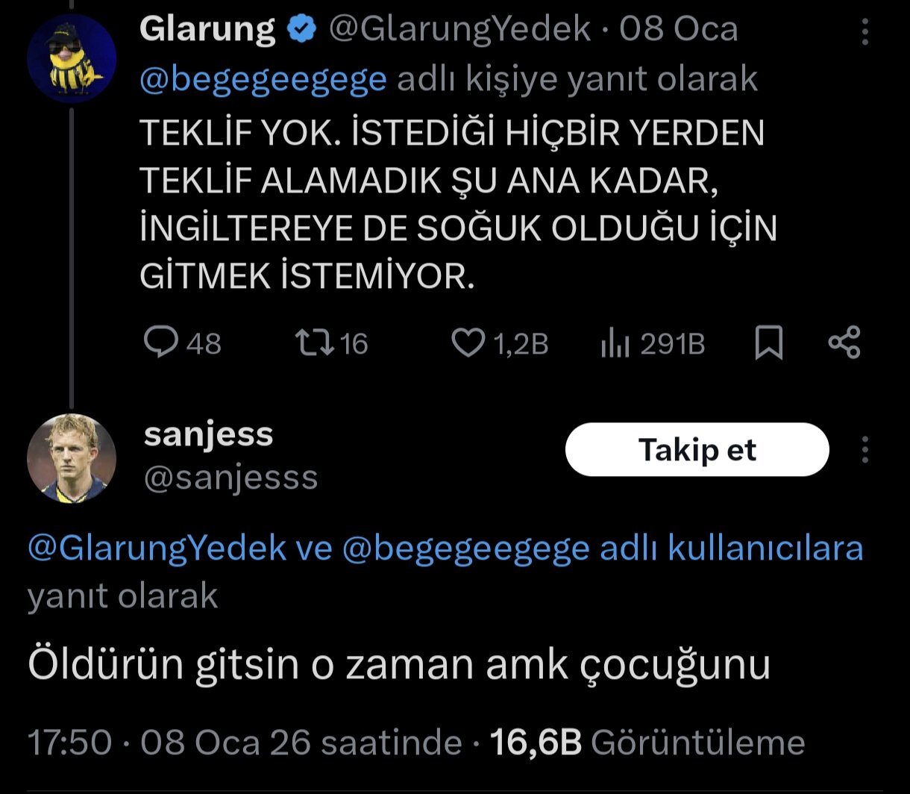Open more options for sanjess's tweet
Screen dimensions: 910x794
pyautogui.click(x=865, y=450)
